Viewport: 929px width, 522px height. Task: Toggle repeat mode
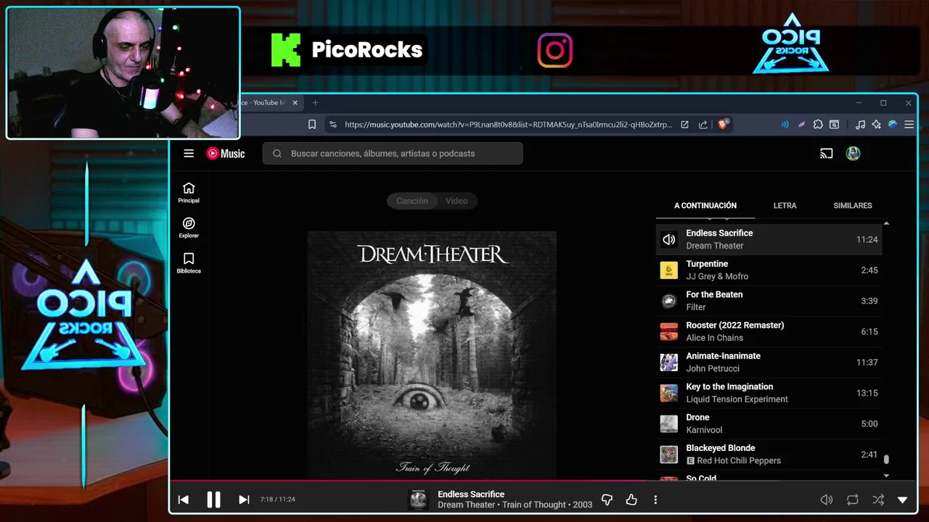[x=853, y=500]
